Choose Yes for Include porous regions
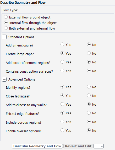The width and height of the screenshot is (115, 150). (x=62, y=121)
